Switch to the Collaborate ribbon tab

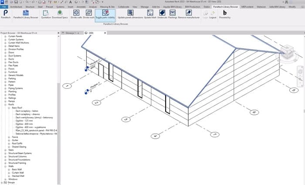123,7
